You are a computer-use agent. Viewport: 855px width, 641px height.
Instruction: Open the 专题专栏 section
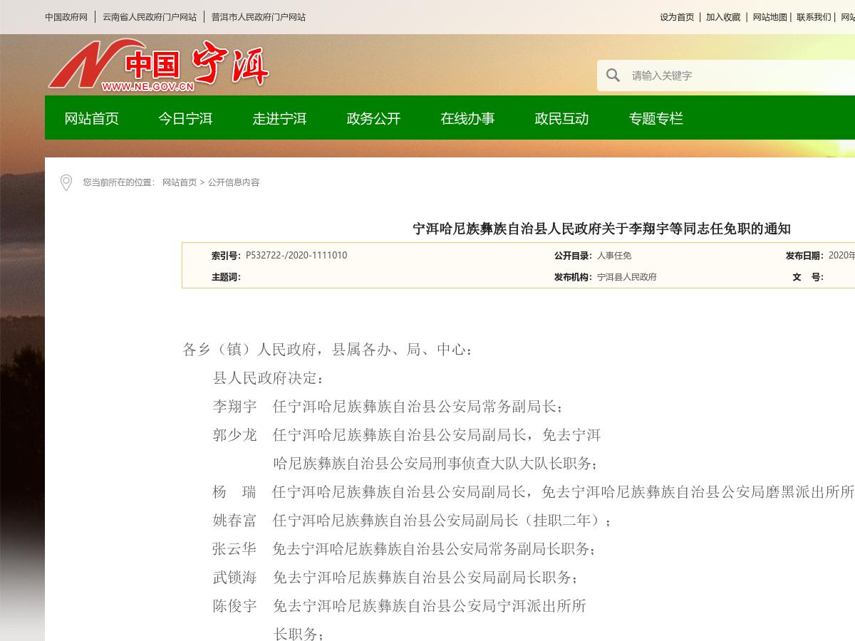click(655, 118)
